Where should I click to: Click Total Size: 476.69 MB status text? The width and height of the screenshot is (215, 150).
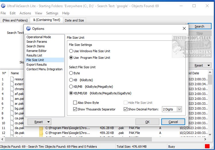(x=131, y=147)
